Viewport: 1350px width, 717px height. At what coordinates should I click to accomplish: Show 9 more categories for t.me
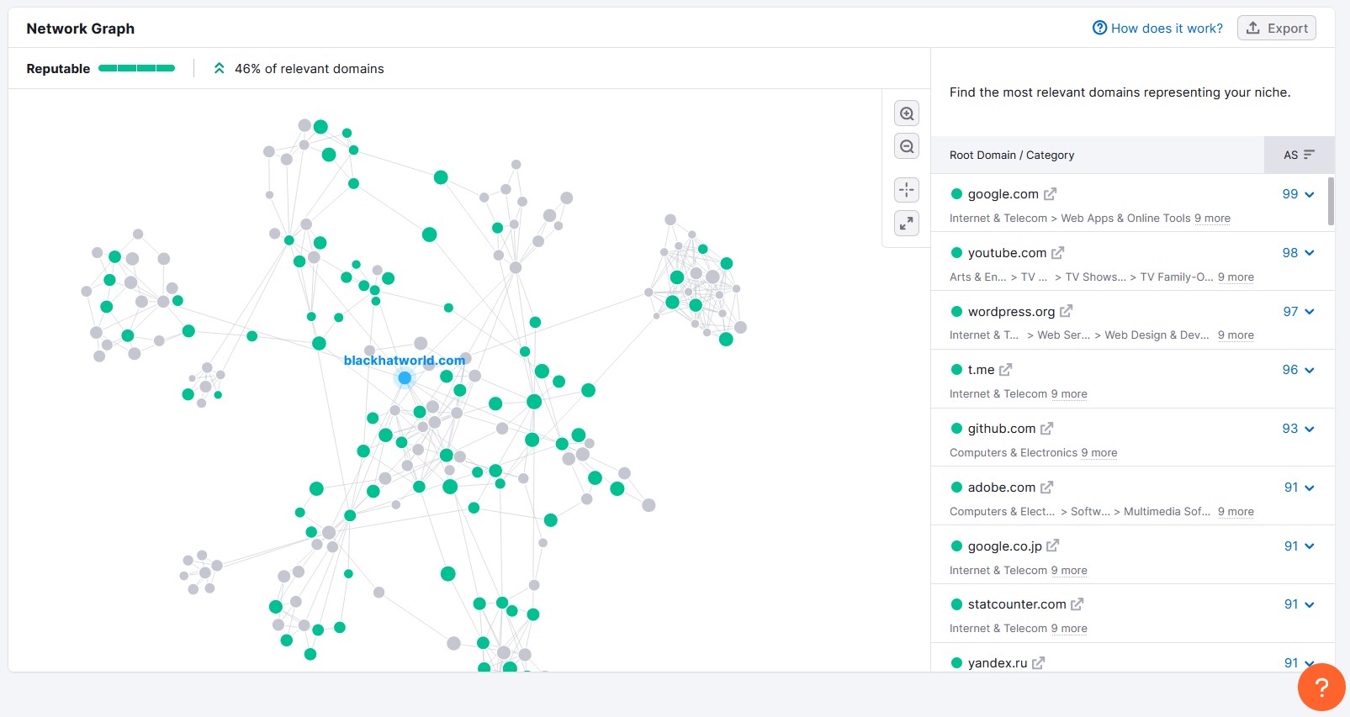1069,394
